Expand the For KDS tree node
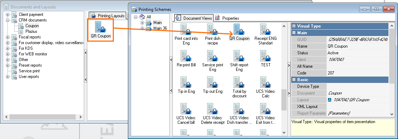This screenshot has width=398, height=139. (x=8, y=48)
